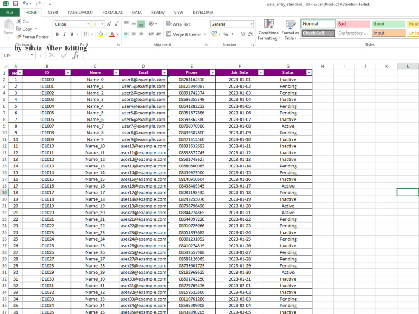Click the Save icon in quick access toolbar
The image size is (419, 314).
pos(16,4)
